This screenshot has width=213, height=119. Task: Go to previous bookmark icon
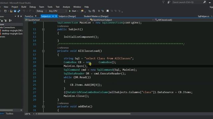pyautogui.click(x=112, y=11)
